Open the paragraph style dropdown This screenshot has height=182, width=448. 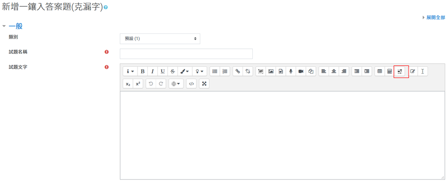coord(130,71)
